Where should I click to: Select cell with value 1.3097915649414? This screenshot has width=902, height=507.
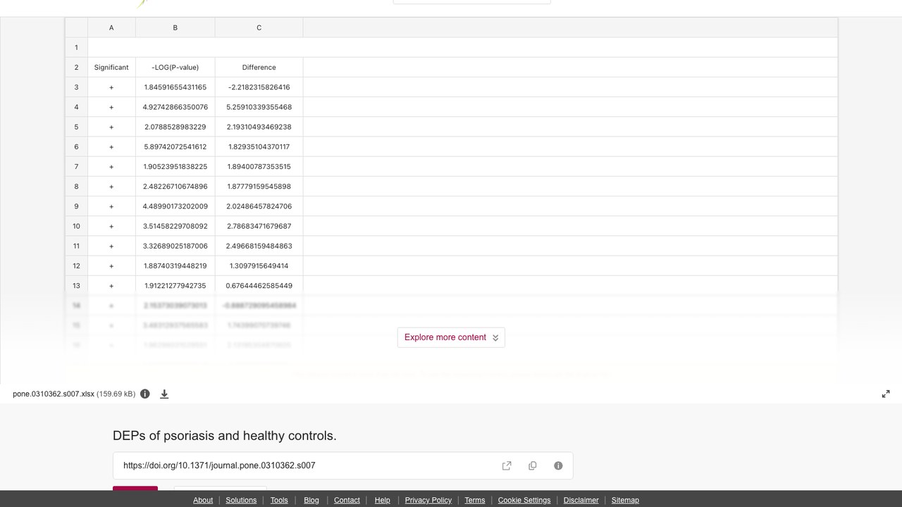259,265
